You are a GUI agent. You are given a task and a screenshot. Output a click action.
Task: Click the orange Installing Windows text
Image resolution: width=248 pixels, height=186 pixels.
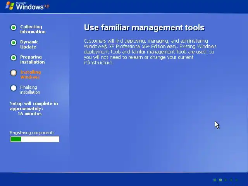[31, 75]
